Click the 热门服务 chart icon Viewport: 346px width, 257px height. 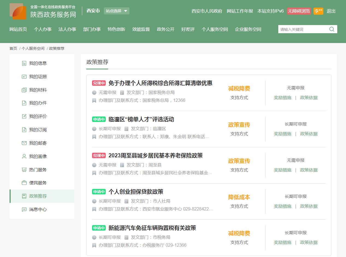[24, 170]
